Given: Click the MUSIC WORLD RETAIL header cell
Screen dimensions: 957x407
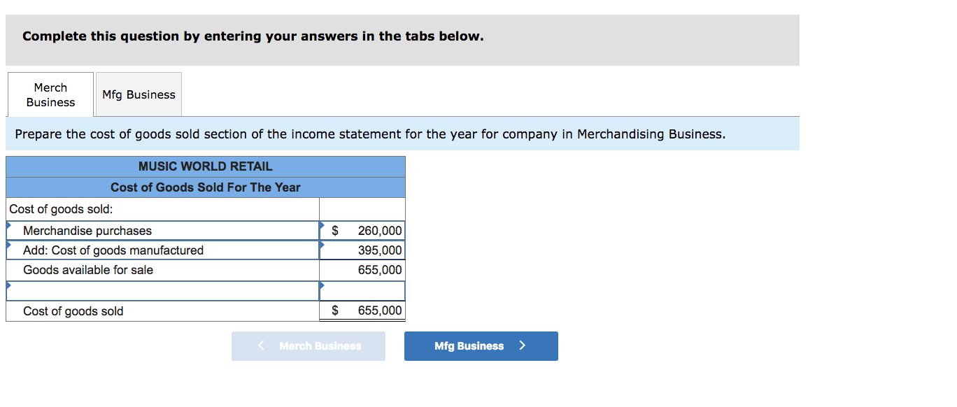Looking at the screenshot, I should (x=205, y=166).
